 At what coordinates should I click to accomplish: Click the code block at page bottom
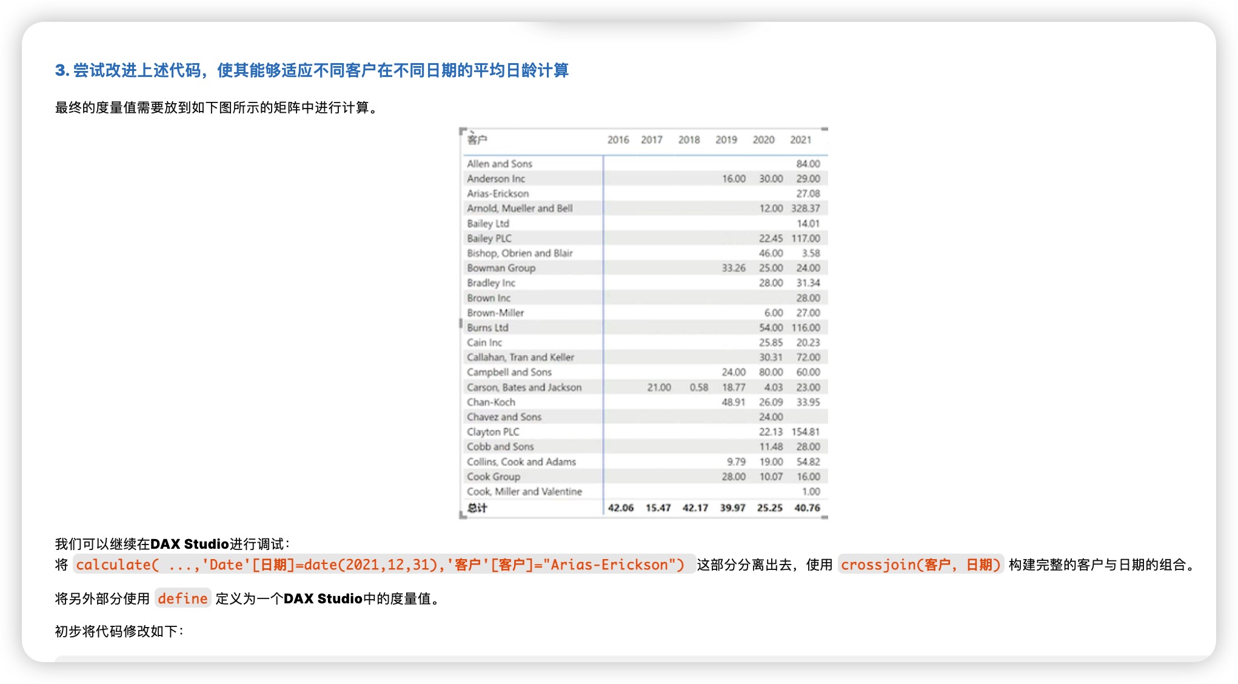coord(618,658)
